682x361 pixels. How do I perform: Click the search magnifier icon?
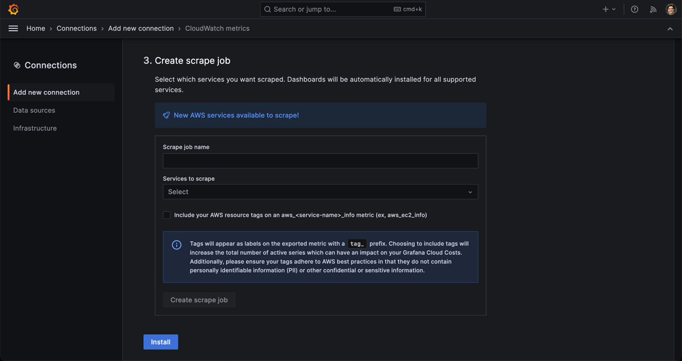pyautogui.click(x=267, y=9)
